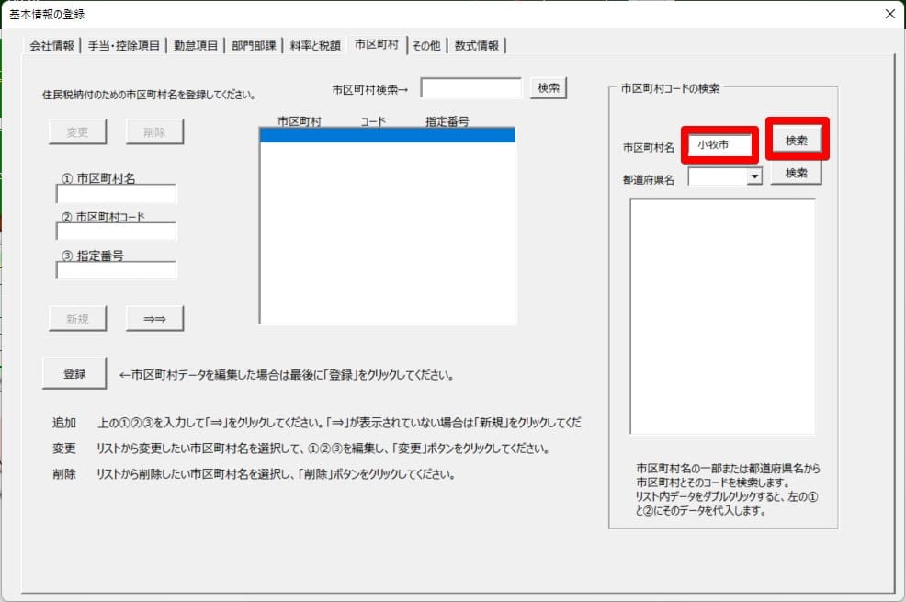
Task: Click the 市区町村名 field containing 小牧市
Action: pyautogui.click(x=719, y=145)
